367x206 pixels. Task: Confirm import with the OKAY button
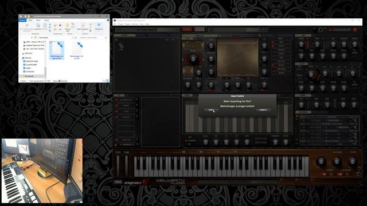pyautogui.click(x=211, y=110)
